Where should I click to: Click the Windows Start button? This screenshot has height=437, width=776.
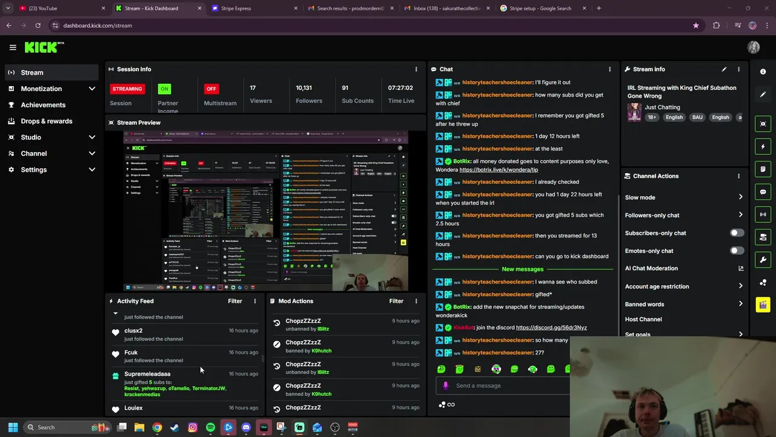click(13, 427)
